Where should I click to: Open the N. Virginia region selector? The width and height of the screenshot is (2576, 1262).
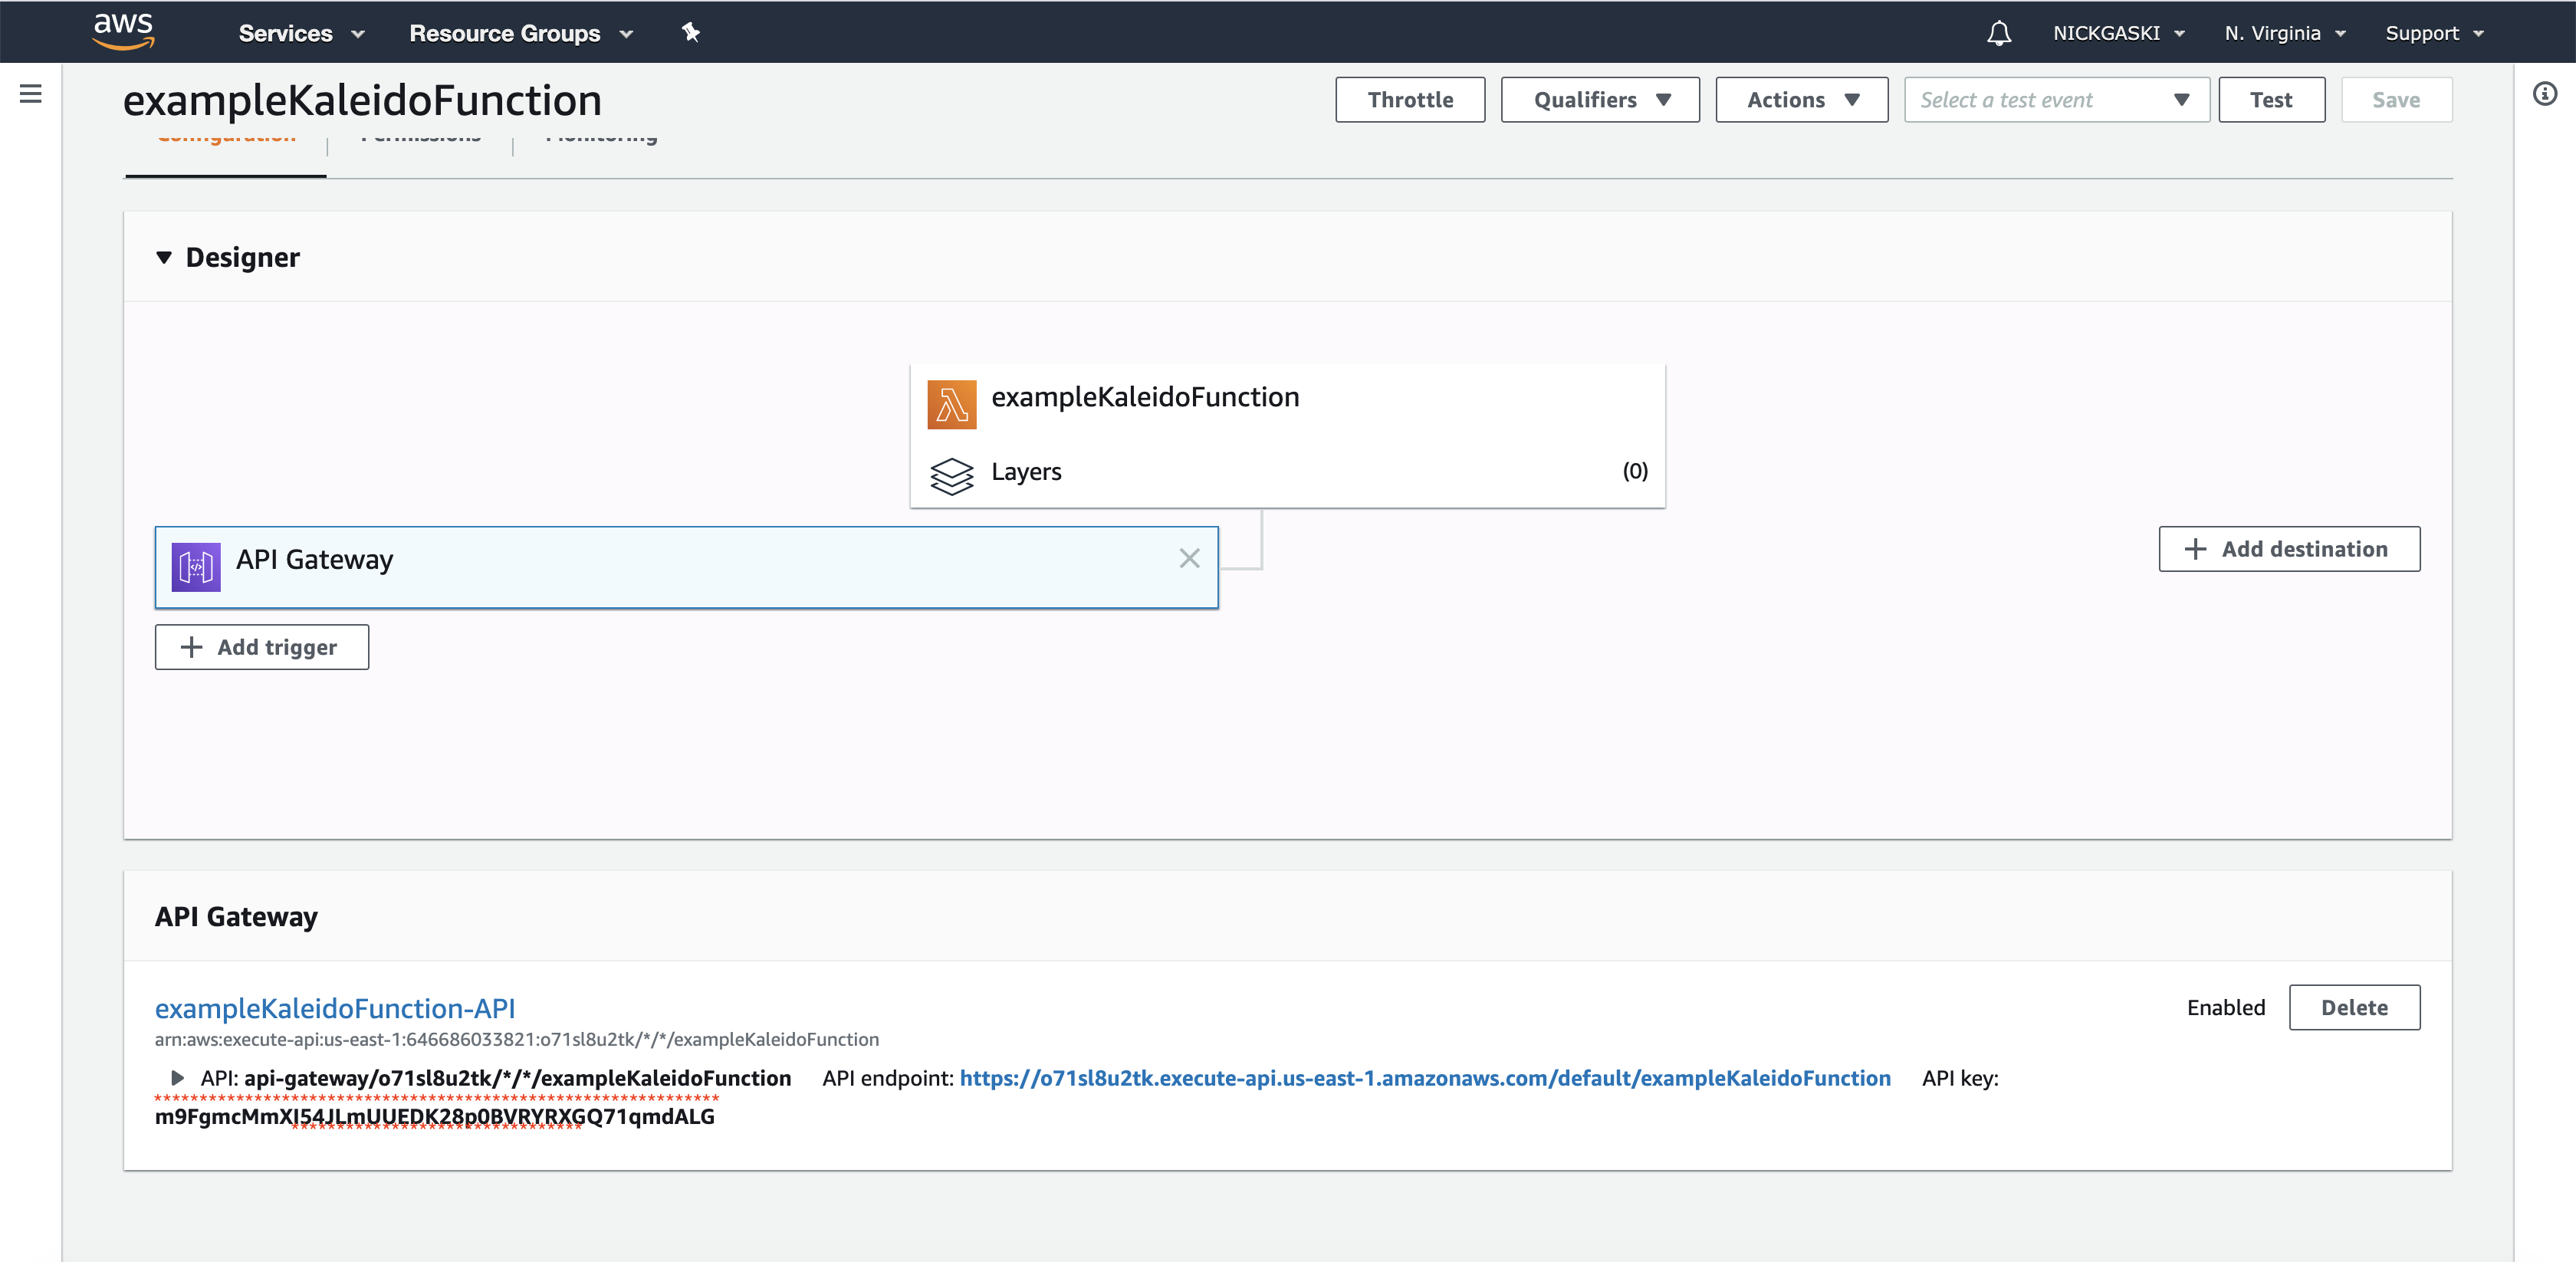click(2285, 33)
